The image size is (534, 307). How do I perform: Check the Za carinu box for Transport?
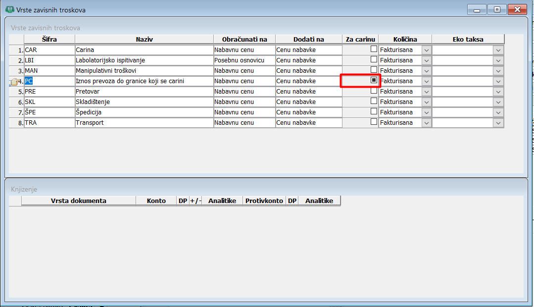pyautogui.click(x=374, y=122)
